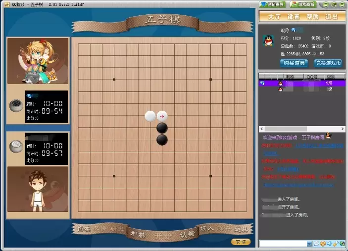Toggle the chat sound speaker icon

tap(329, 244)
